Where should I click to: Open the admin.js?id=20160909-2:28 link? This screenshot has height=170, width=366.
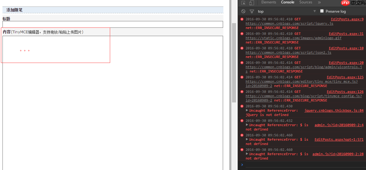pyautogui.click(x=338, y=154)
